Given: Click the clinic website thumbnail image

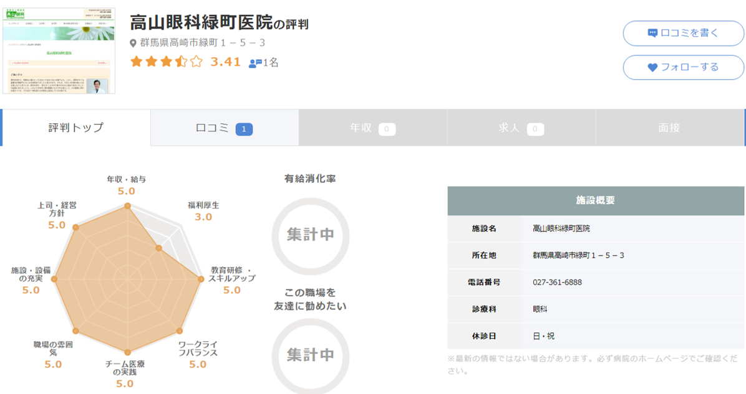Looking at the screenshot, I should click(x=59, y=50).
